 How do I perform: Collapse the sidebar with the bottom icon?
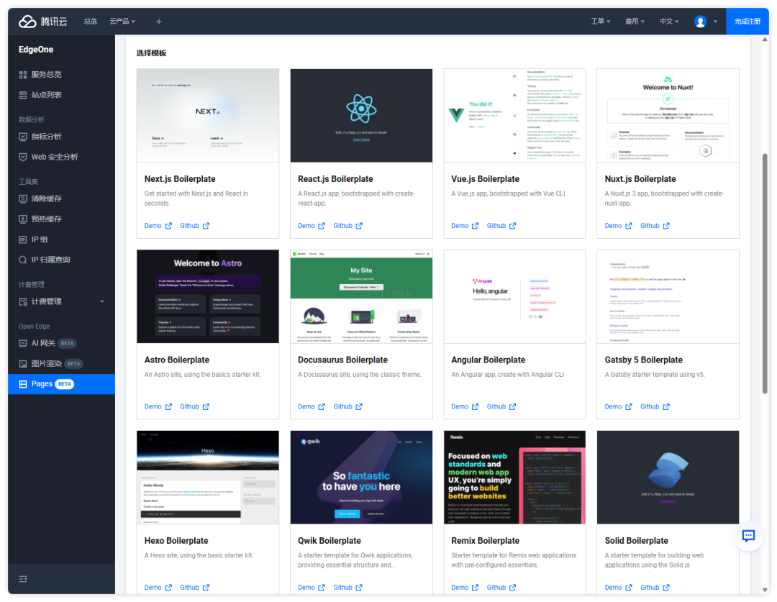[x=23, y=579]
